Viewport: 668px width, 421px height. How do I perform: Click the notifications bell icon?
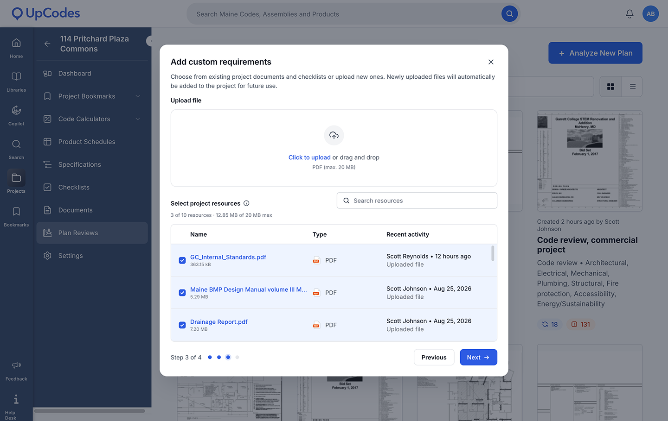(629, 14)
